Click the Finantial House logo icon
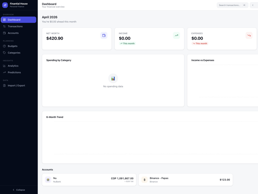Screen dimensions: 258x194 pos(5,5)
